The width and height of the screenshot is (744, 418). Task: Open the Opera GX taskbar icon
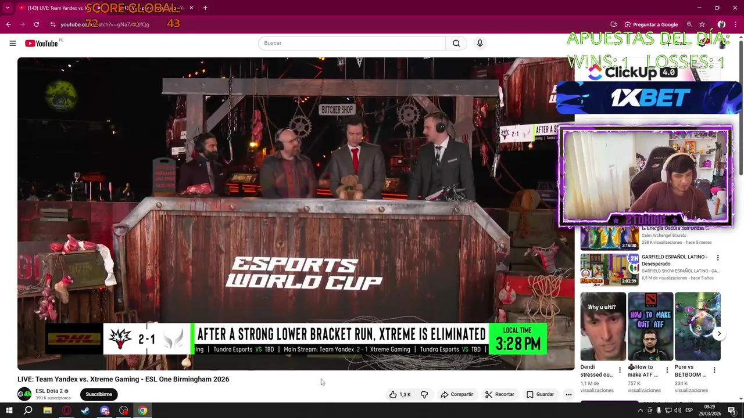pyautogui.click(x=67, y=410)
